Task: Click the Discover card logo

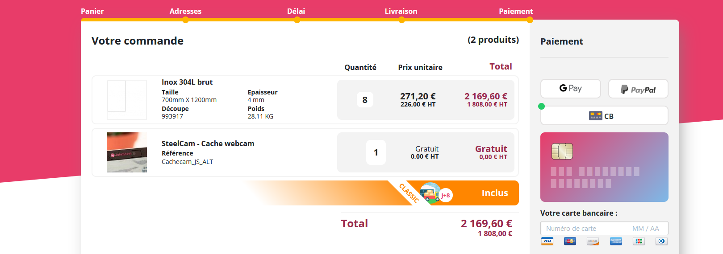Action: coord(593,241)
